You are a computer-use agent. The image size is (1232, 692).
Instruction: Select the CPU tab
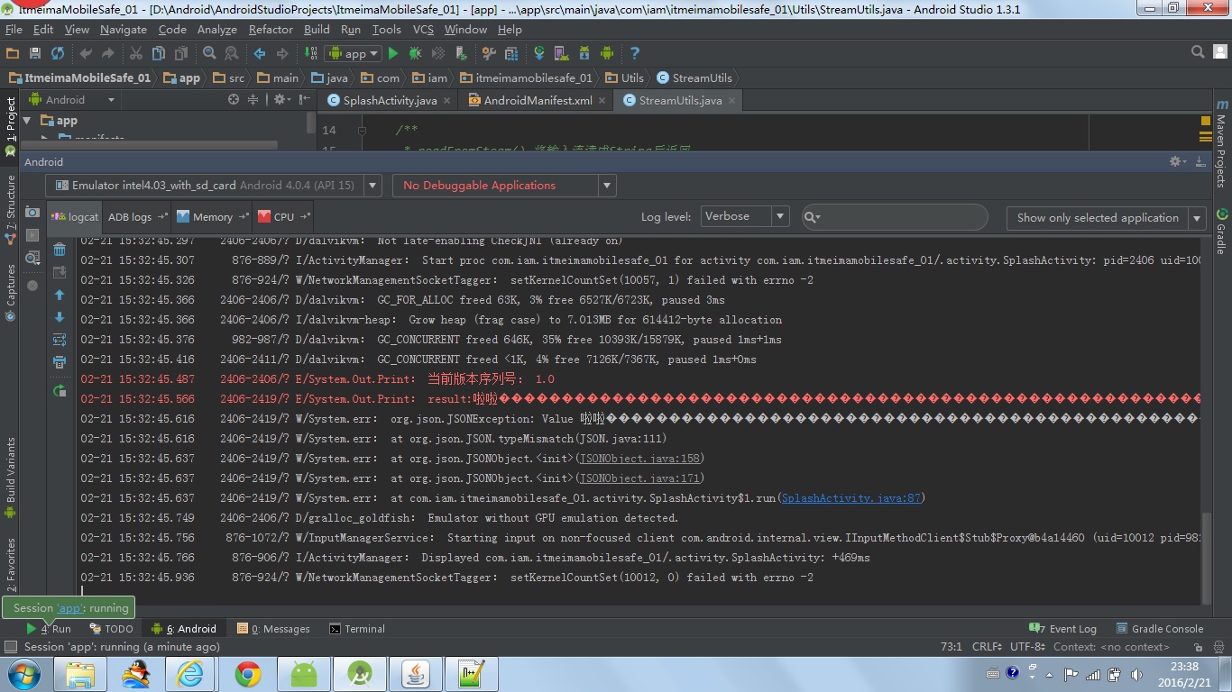283,216
